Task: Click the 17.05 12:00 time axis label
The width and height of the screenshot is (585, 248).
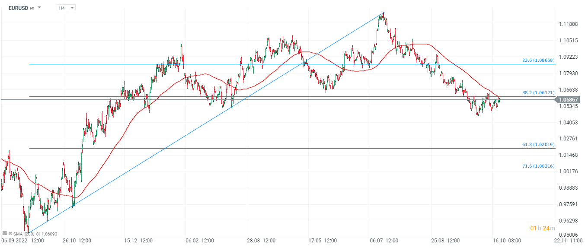Action: pos(322,240)
